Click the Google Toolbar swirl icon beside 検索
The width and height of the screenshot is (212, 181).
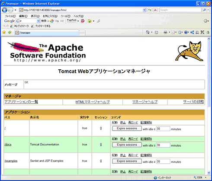tap(51, 21)
